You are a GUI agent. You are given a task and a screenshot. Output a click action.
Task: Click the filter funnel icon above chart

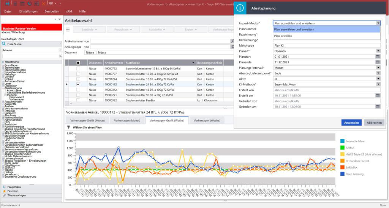[x=68, y=128]
